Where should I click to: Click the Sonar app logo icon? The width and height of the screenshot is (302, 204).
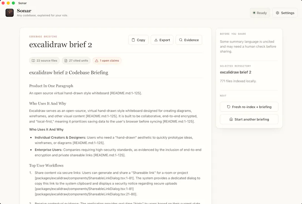tap(9, 13)
